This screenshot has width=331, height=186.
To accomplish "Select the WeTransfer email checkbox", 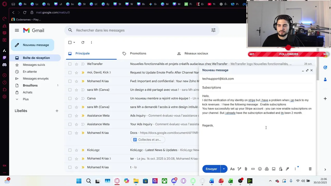I will [x=70, y=64].
